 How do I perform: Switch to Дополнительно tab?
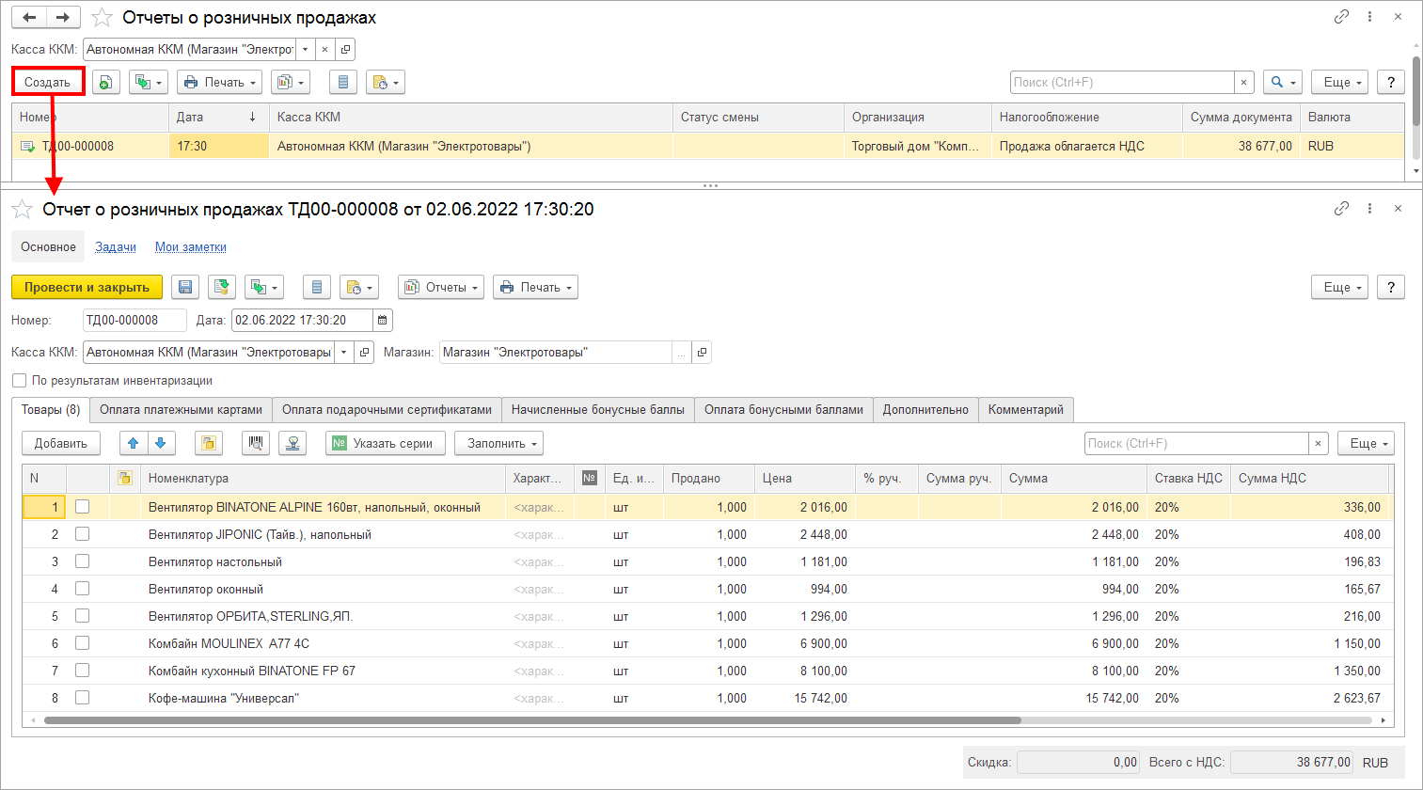click(925, 410)
